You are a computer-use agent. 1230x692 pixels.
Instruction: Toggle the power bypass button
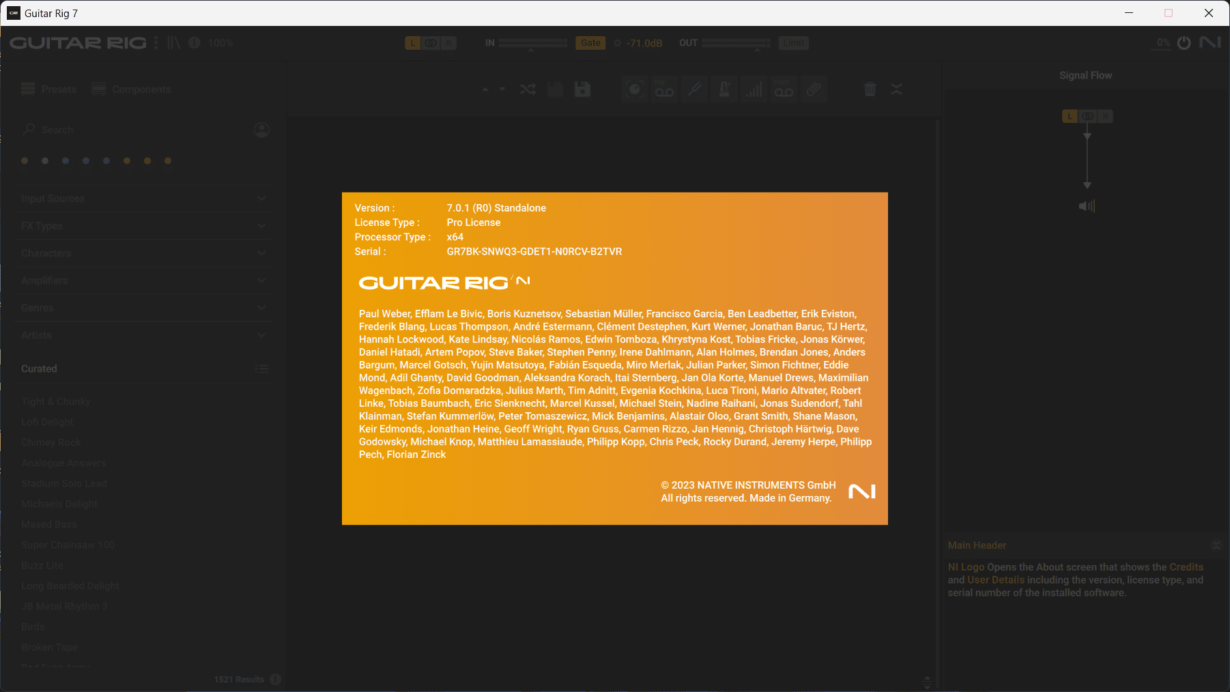pos(1184,43)
